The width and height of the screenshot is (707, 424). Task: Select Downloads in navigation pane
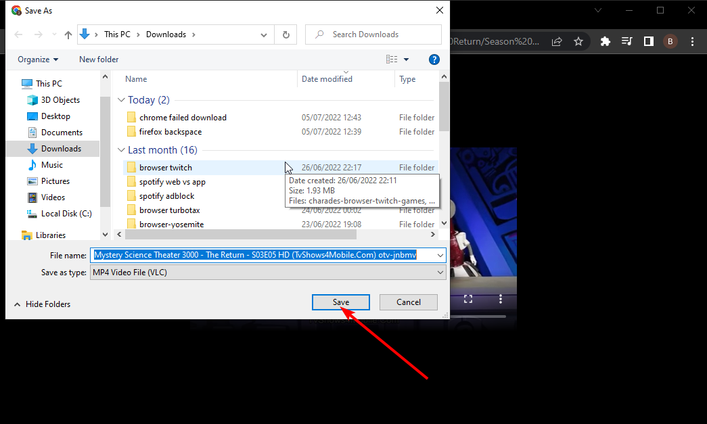tap(61, 149)
